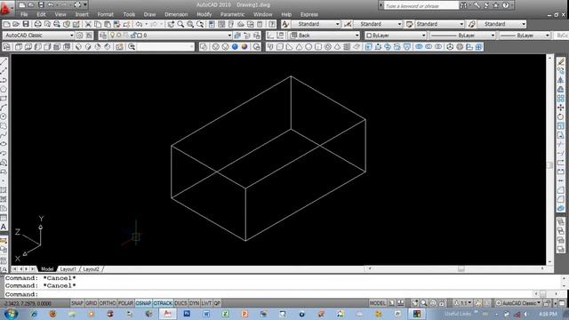The height and width of the screenshot is (320, 569).
Task: Click the Open file icon
Action: (x=16, y=24)
